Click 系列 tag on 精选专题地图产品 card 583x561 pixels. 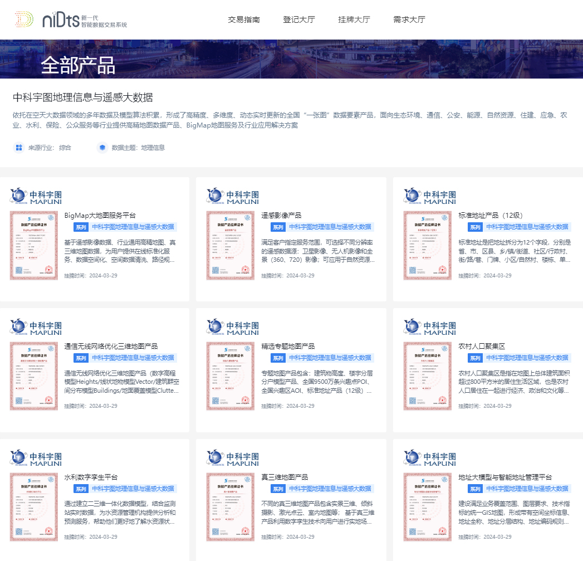click(278, 358)
